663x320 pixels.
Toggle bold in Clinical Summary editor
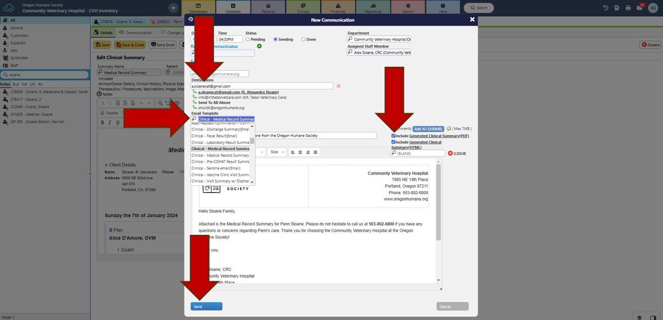[x=102, y=123]
